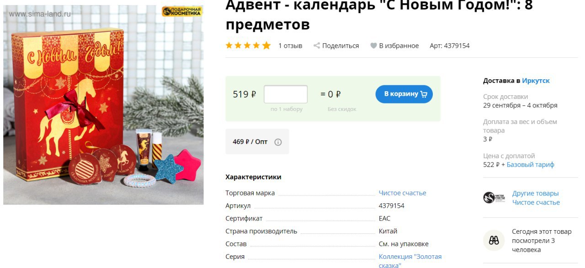The image size is (585, 268).
Task: Click the info icon beside 469 ₽ / Опт
Action: coord(278,142)
